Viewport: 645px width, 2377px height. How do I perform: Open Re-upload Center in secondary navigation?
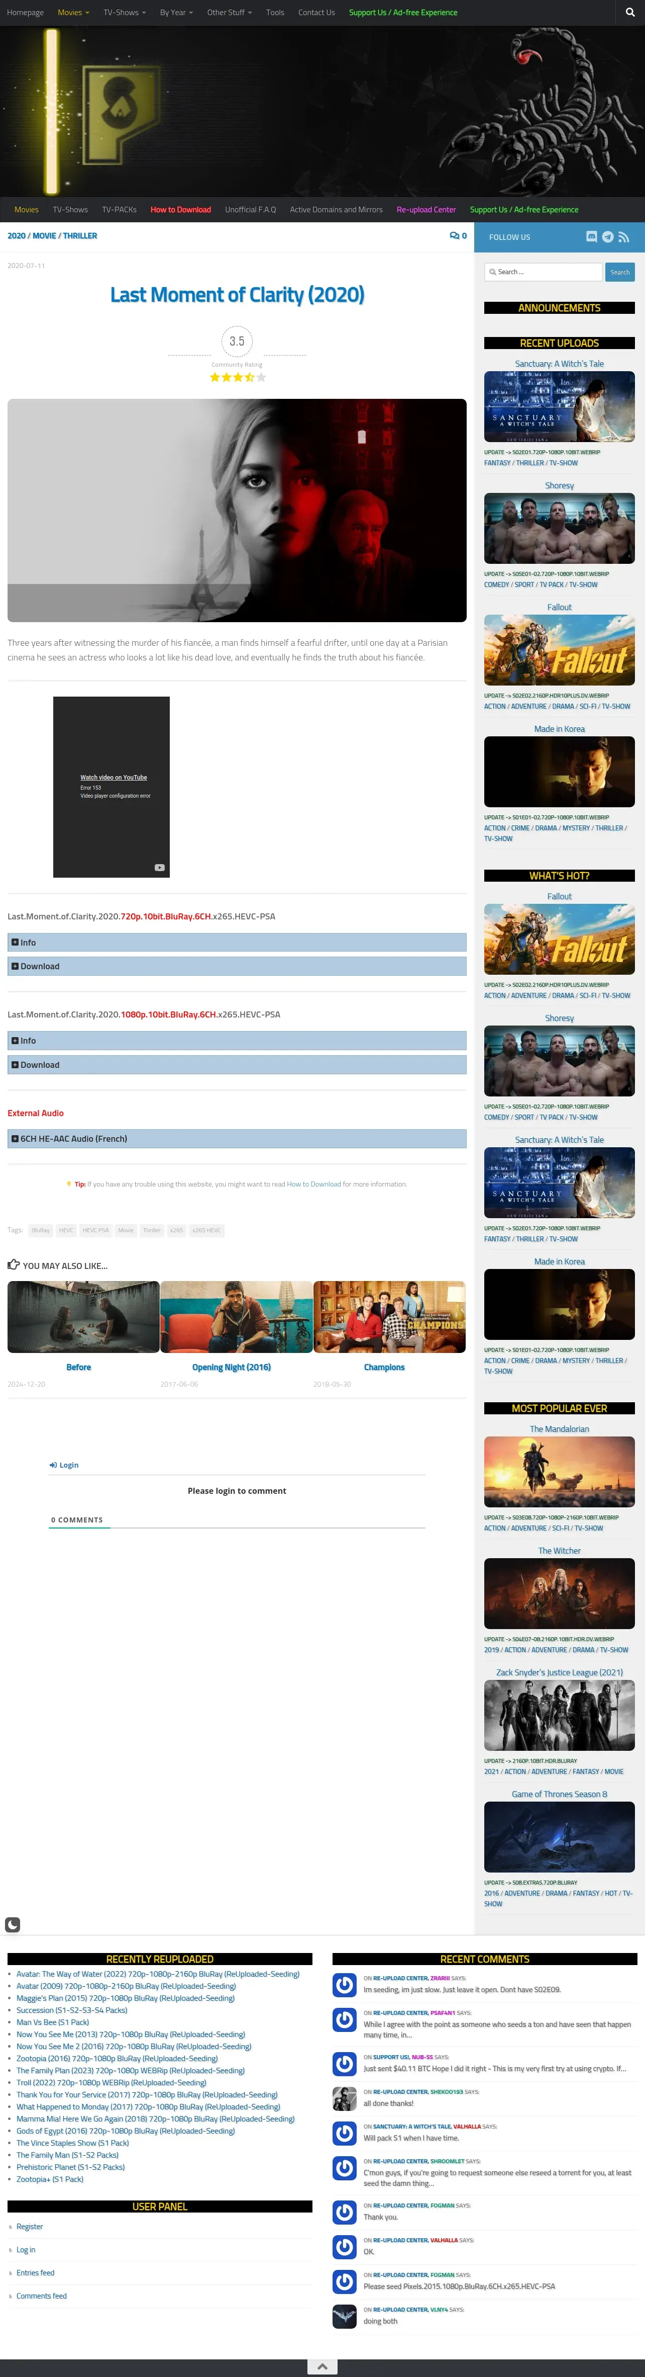425,209
